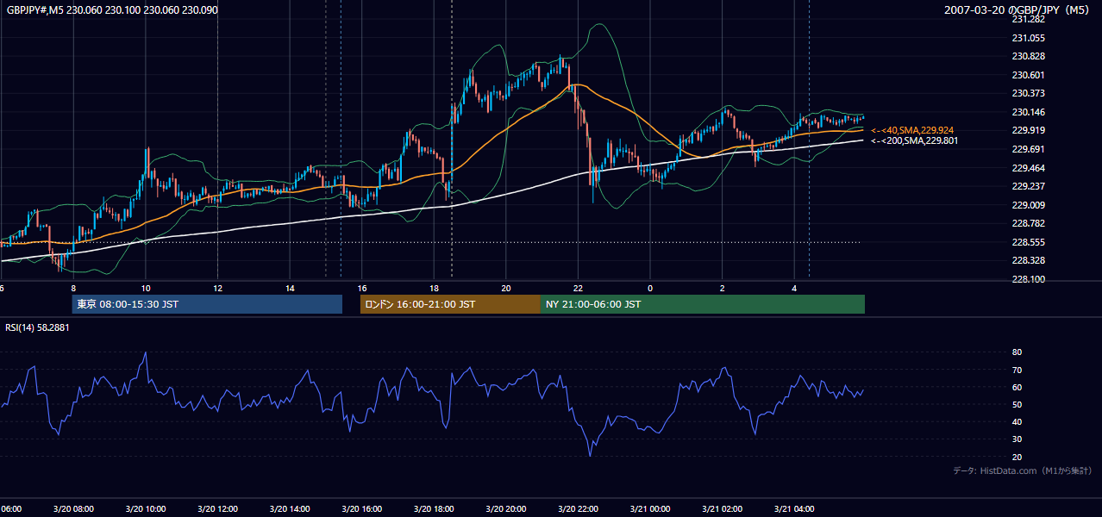Select the 東京 08:00-15:30 JST session bar
The height and width of the screenshot is (517, 1102).
tap(207, 304)
